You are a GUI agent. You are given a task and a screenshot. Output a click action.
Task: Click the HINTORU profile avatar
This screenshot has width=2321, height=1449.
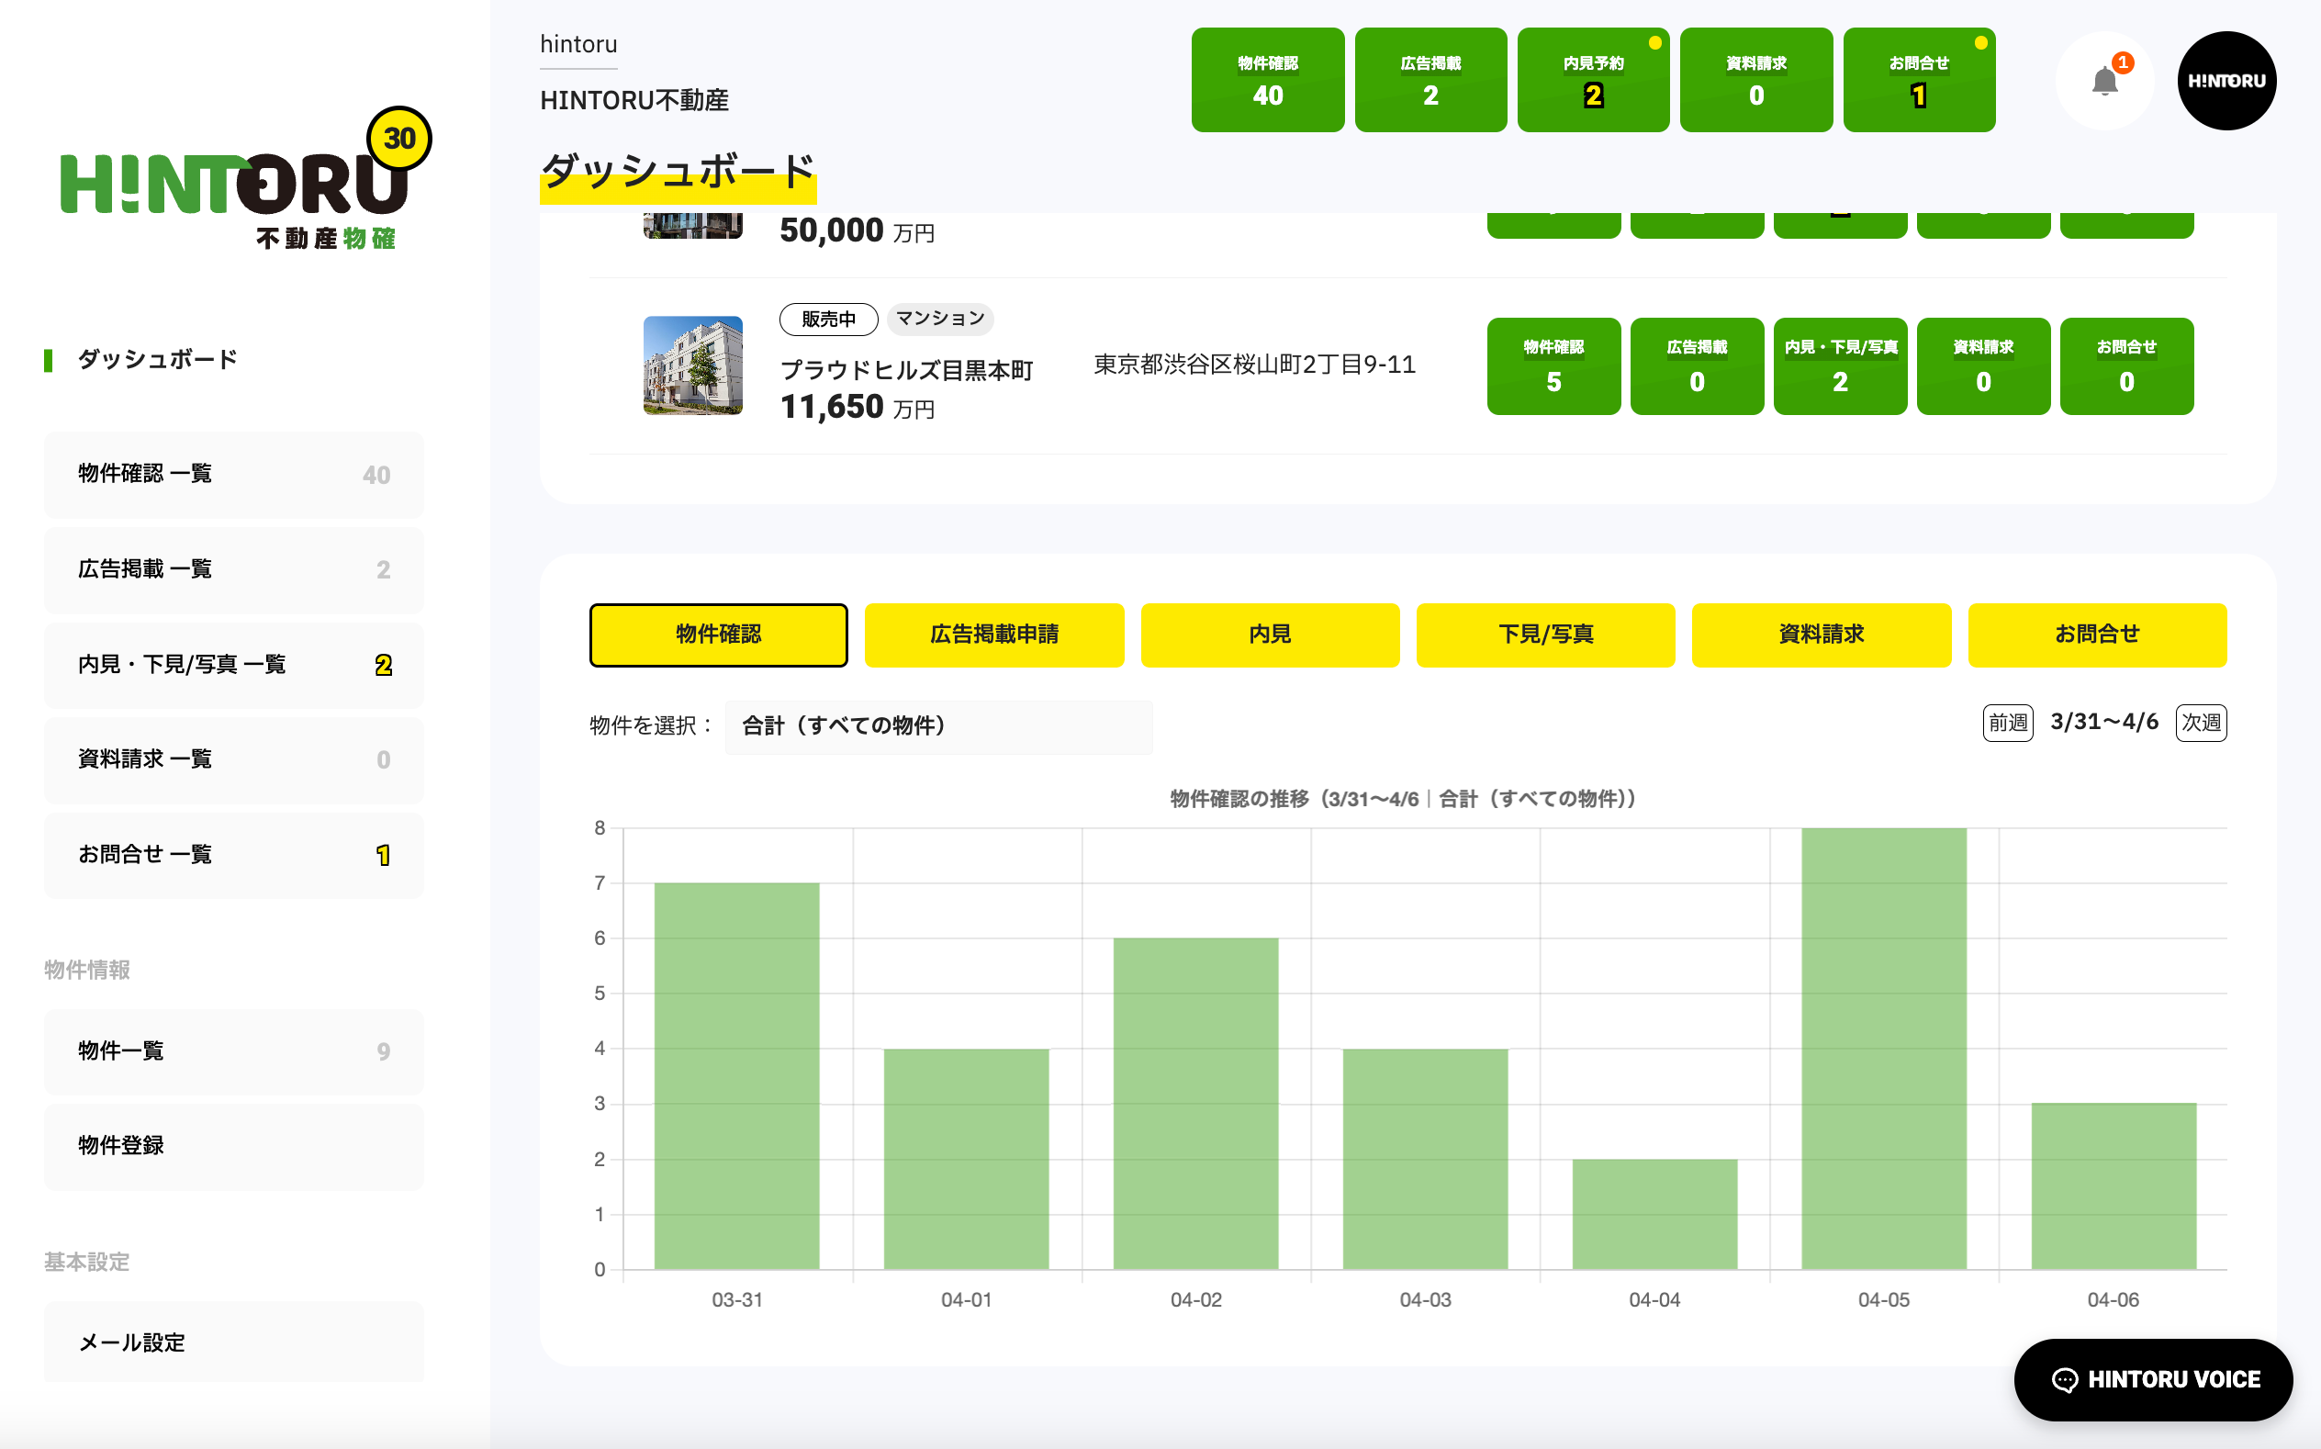click(x=2226, y=81)
